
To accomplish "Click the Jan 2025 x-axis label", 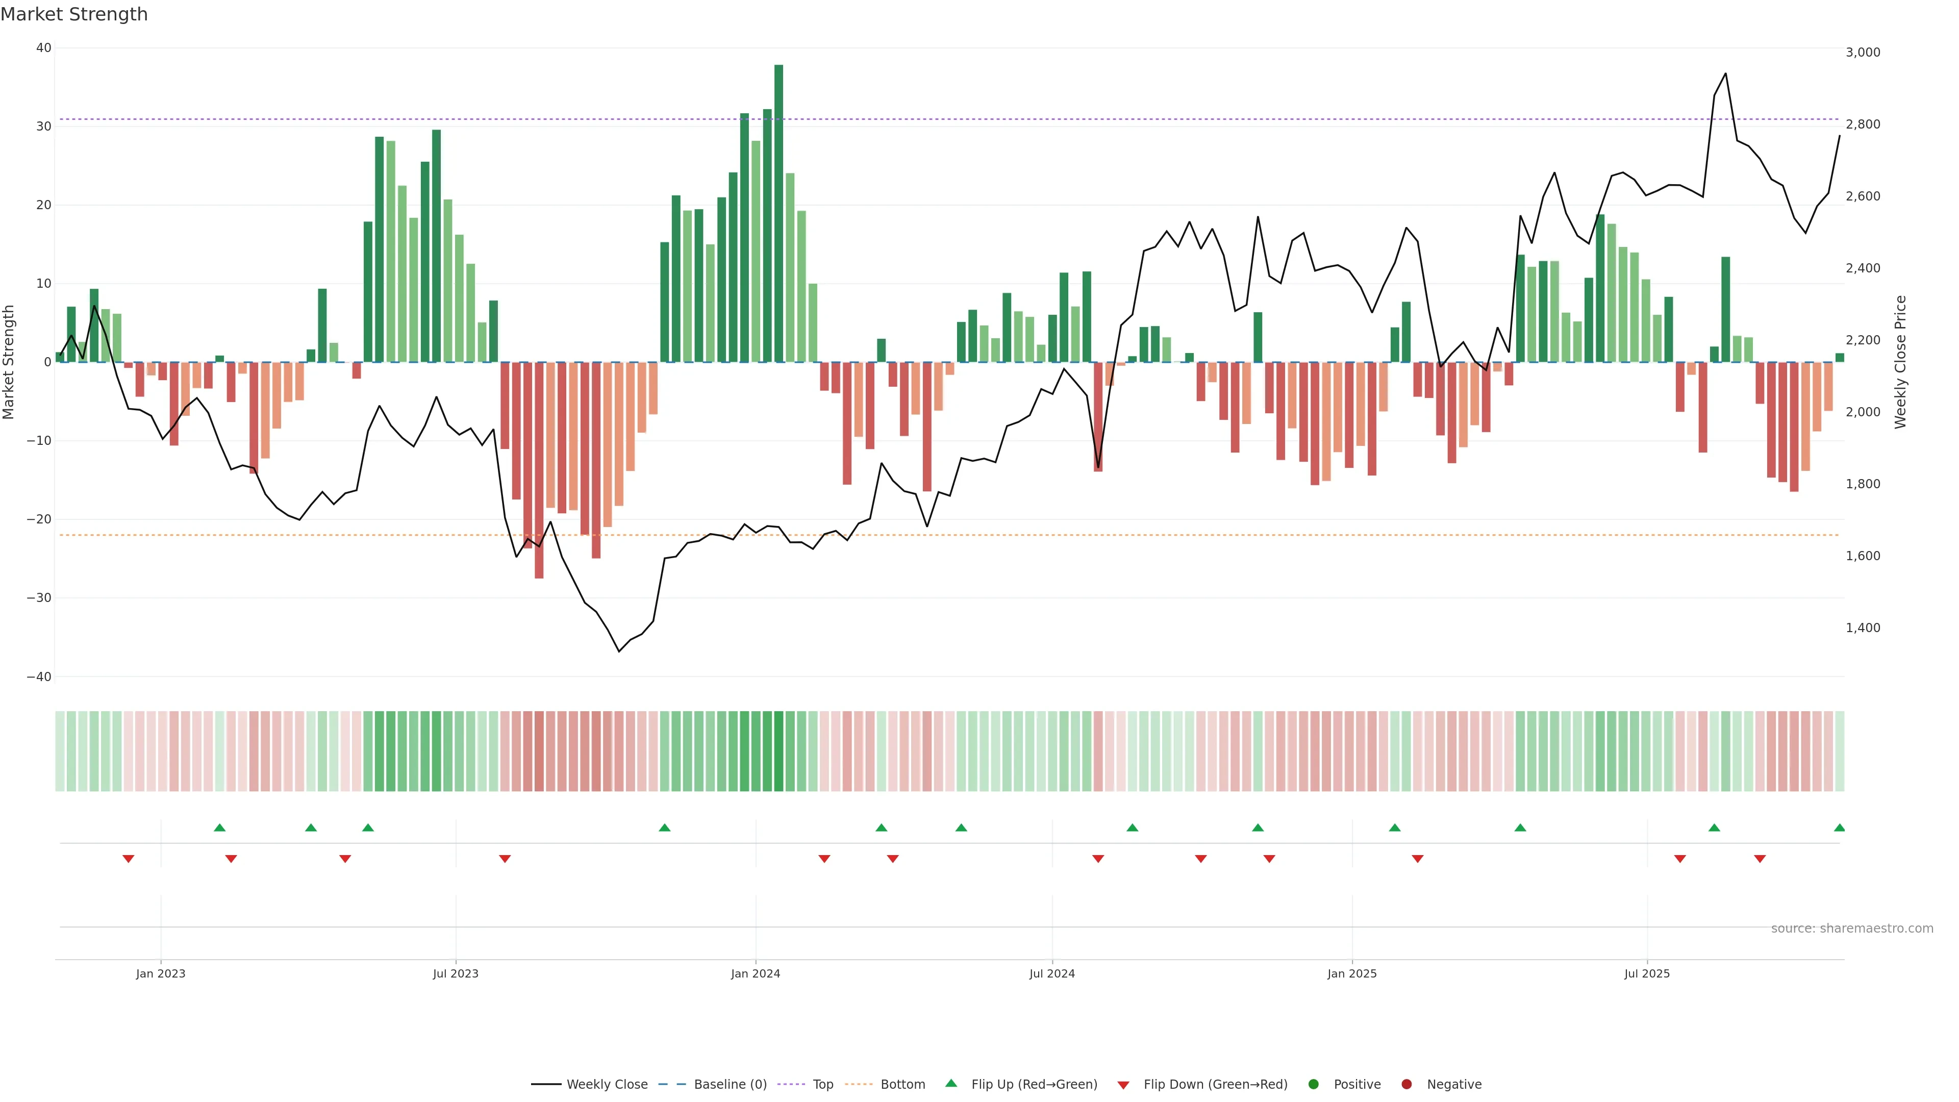I will click(1352, 973).
